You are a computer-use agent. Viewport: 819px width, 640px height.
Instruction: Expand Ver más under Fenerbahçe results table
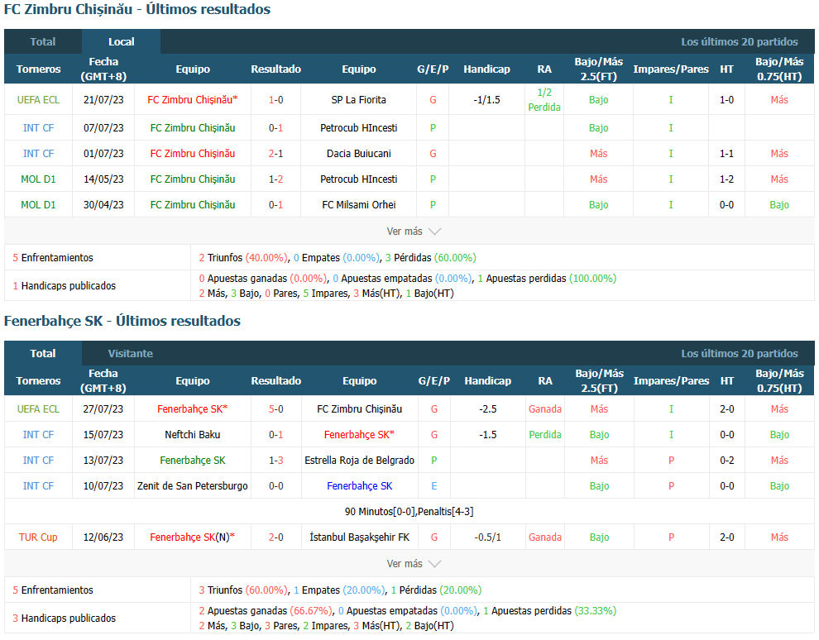click(x=414, y=564)
